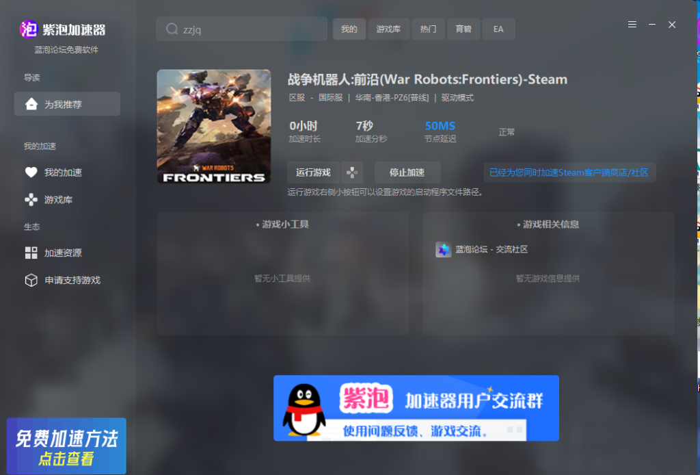The width and height of the screenshot is (700, 475).
Task: Click the heart icon beside 我的加速
Action: pyautogui.click(x=31, y=172)
